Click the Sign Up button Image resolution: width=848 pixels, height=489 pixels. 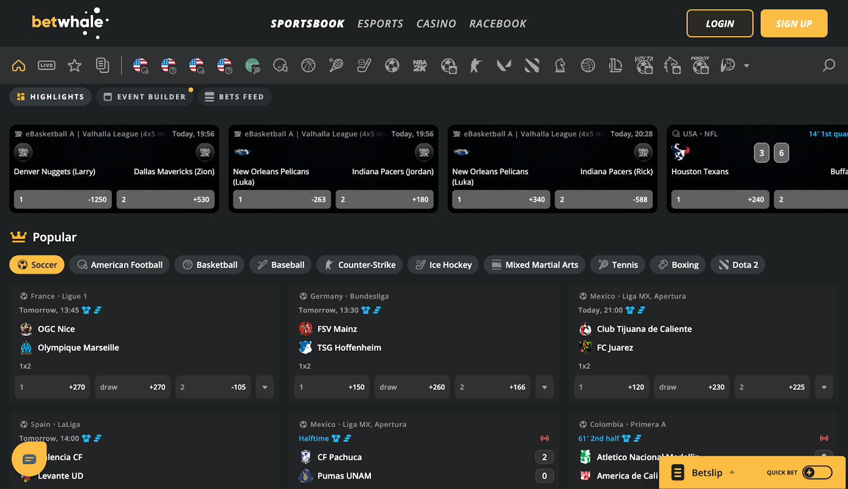[x=793, y=24]
